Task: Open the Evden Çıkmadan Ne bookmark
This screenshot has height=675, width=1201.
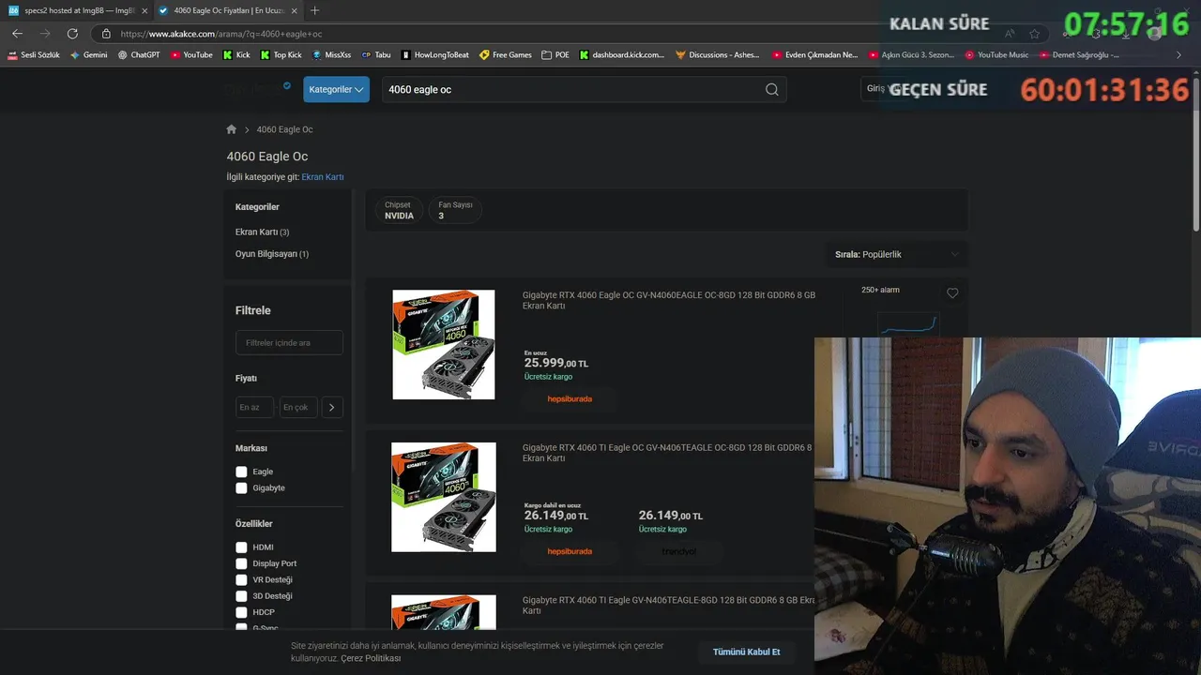Action: click(x=814, y=55)
